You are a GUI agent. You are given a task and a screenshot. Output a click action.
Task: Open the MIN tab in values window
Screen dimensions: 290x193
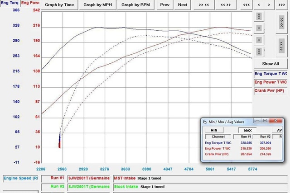click(x=214, y=130)
